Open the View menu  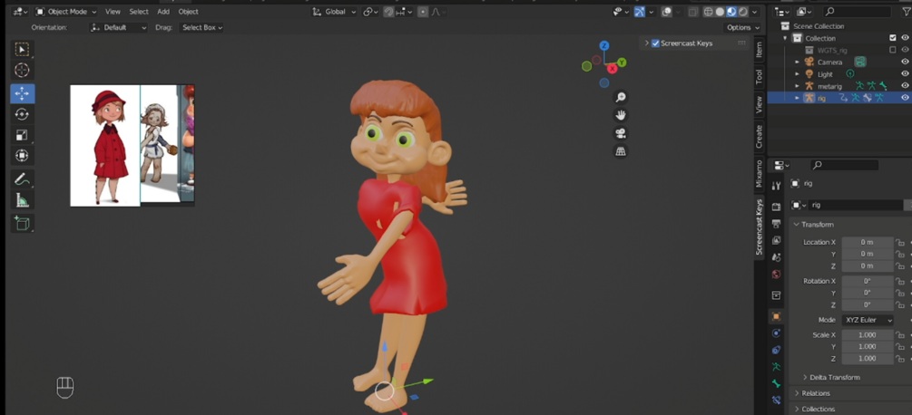[x=113, y=12]
